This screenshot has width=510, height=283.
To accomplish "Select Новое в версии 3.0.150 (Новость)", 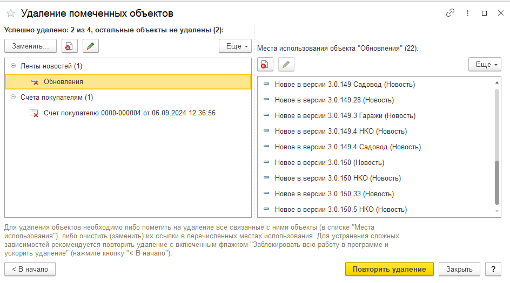I will pyautogui.click(x=376, y=162).
